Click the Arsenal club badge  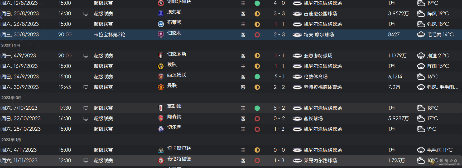(161, 119)
